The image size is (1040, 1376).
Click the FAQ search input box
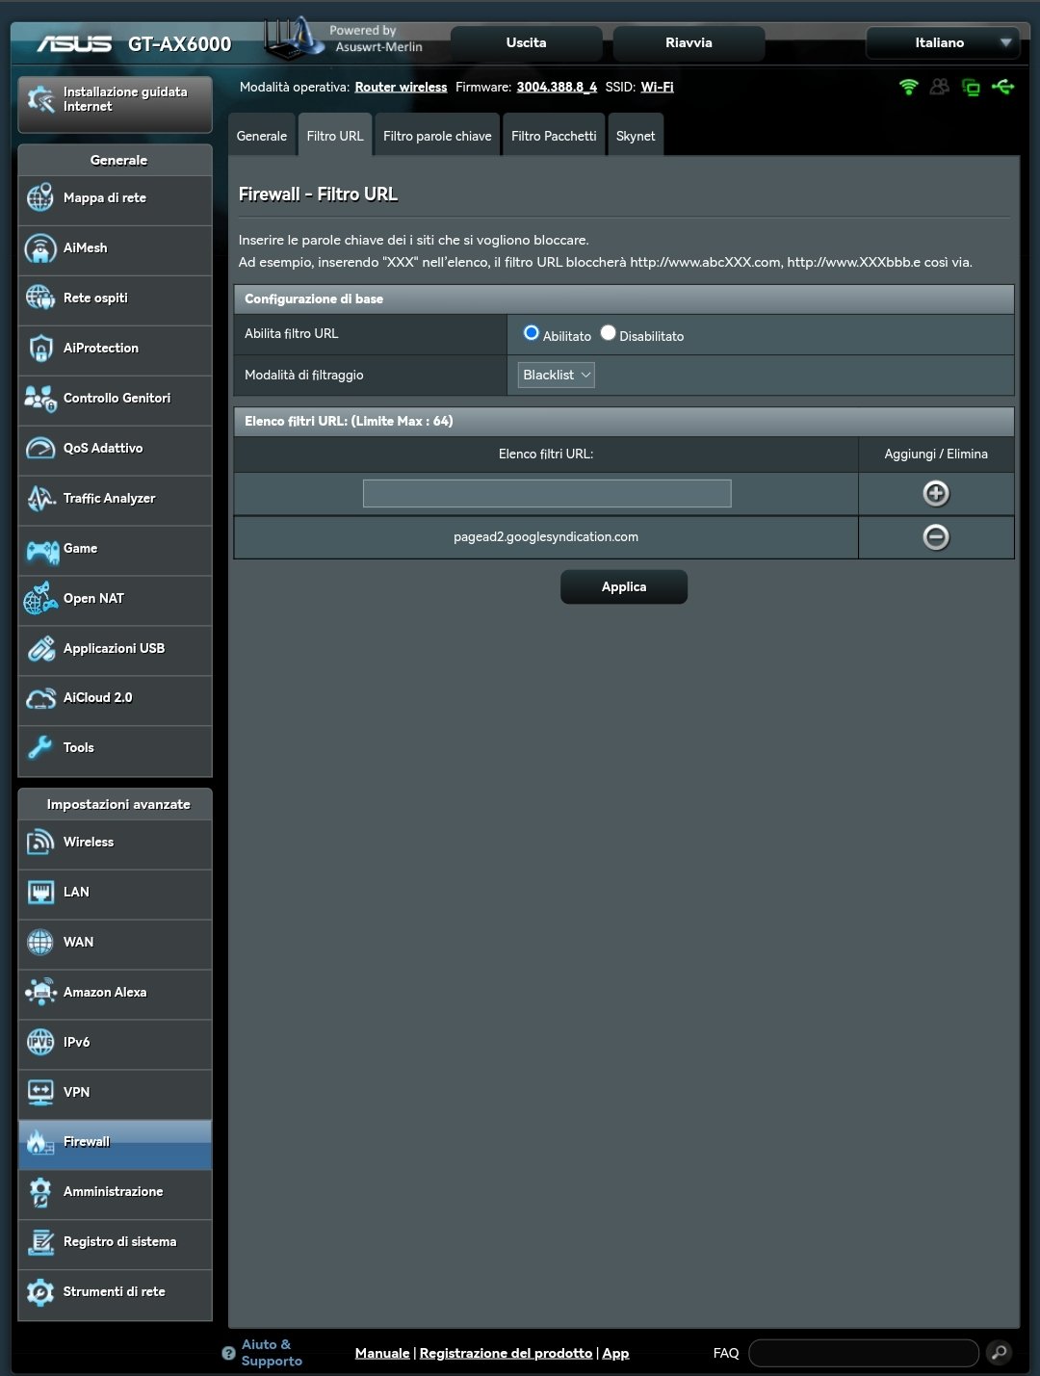tap(863, 1353)
